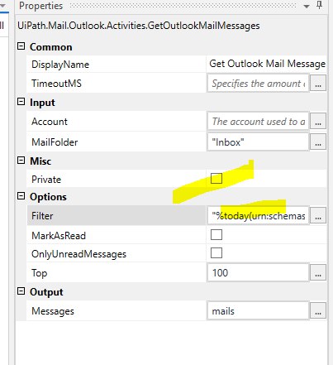333x365 pixels.
Task: Open expression editor for Messages
Action: click(x=318, y=311)
